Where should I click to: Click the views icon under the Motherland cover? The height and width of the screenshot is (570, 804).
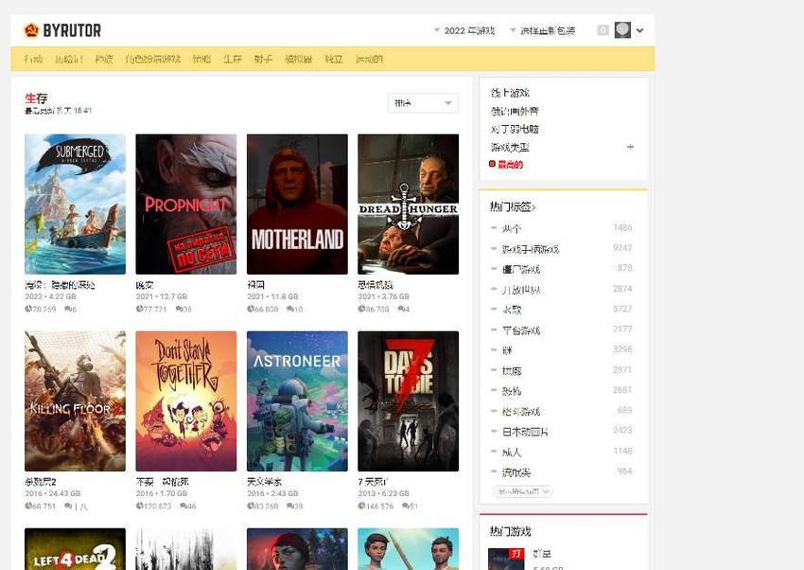click(x=251, y=309)
